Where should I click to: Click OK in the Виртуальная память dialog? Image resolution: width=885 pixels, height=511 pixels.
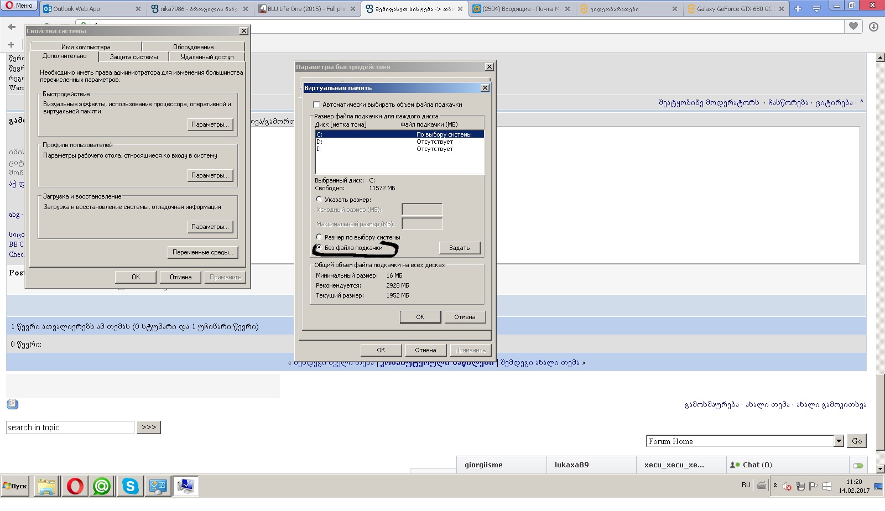click(x=420, y=317)
